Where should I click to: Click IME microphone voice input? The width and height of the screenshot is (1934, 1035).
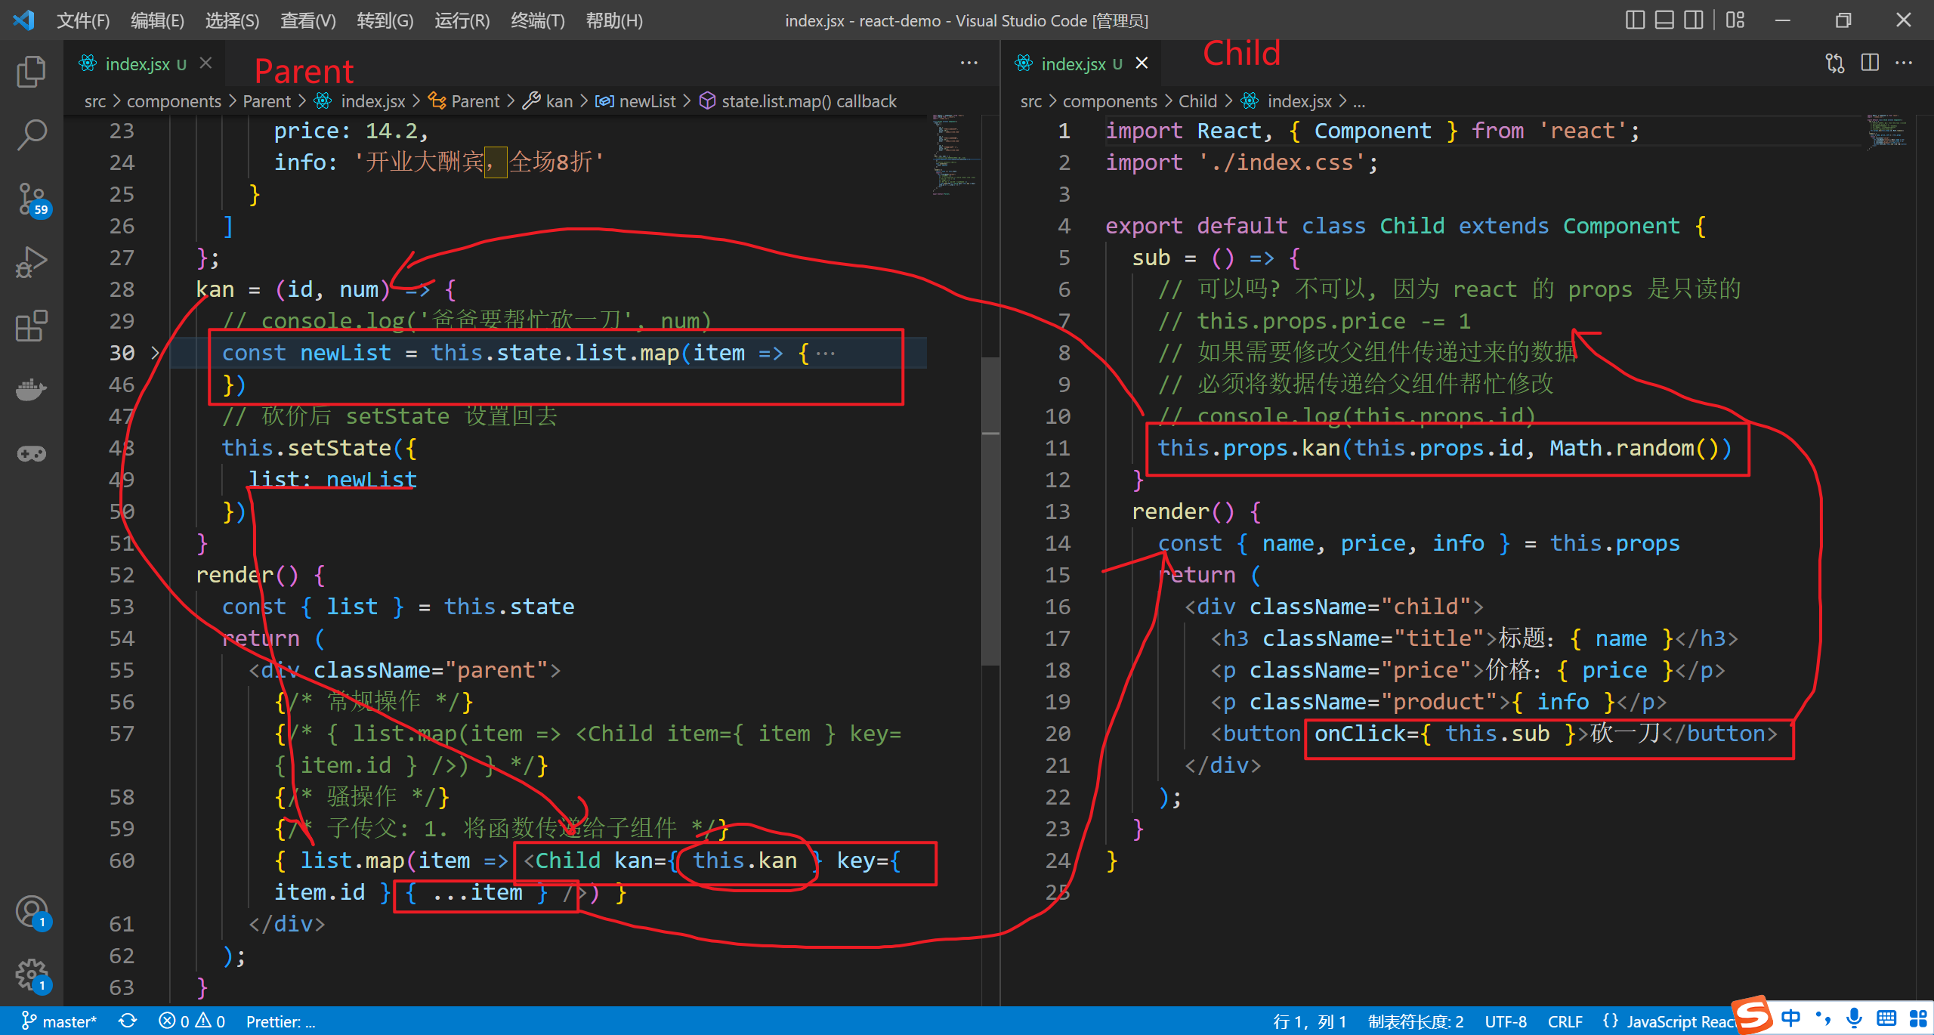pyautogui.click(x=1854, y=1018)
